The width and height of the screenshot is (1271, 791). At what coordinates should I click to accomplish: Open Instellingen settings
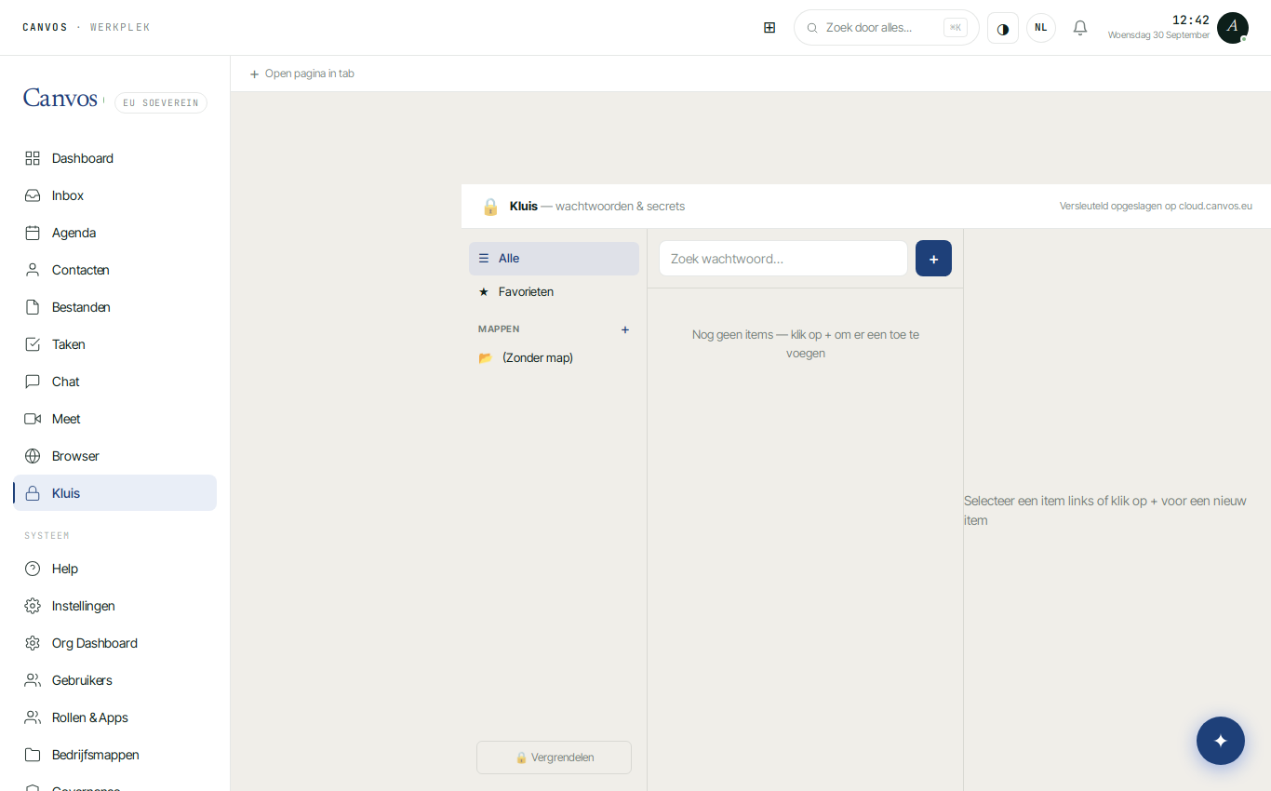click(114, 606)
